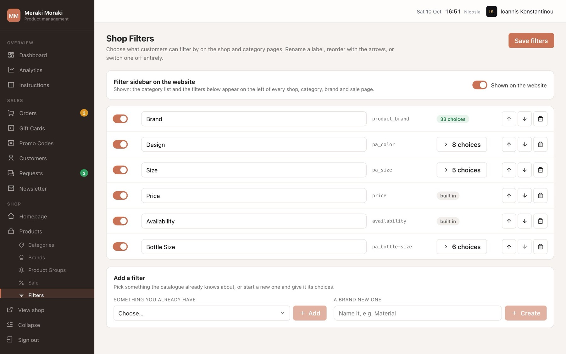The height and width of the screenshot is (354, 566).
Task: Move the Availability filter down
Action: coord(524,221)
